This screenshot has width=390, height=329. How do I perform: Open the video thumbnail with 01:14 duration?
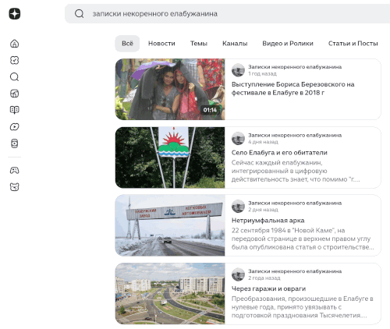[x=170, y=90]
